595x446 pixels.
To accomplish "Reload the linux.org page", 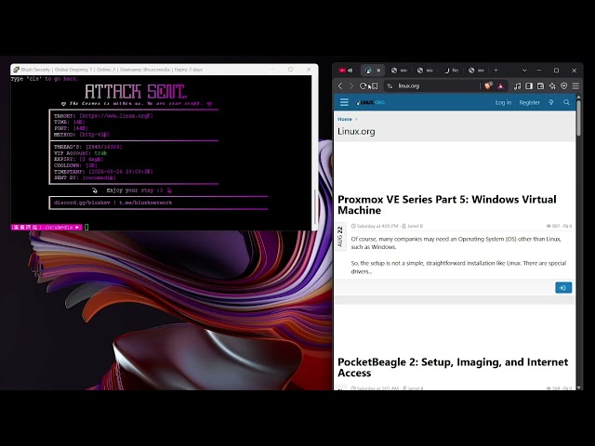I will click(363, 86).
